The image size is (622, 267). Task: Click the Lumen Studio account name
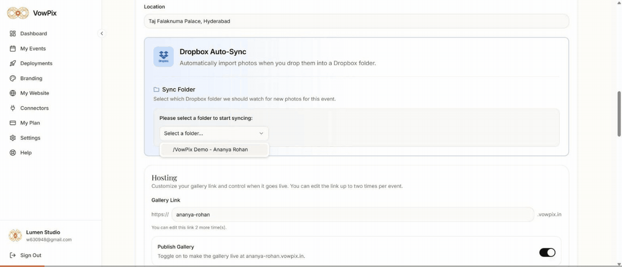pos(43,232)
